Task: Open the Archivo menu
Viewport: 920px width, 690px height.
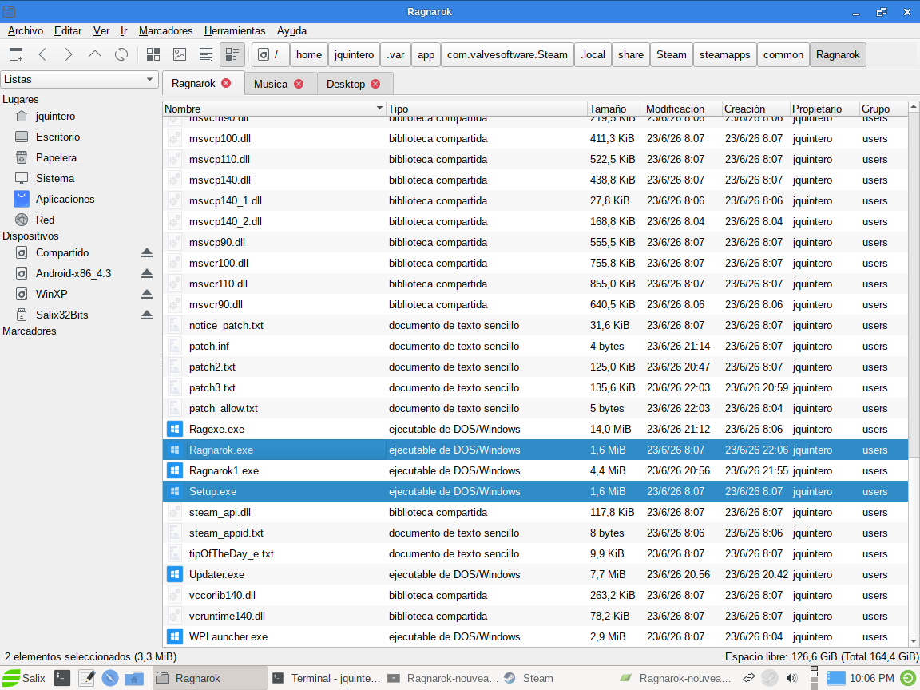Action: [x=26, y=30]
